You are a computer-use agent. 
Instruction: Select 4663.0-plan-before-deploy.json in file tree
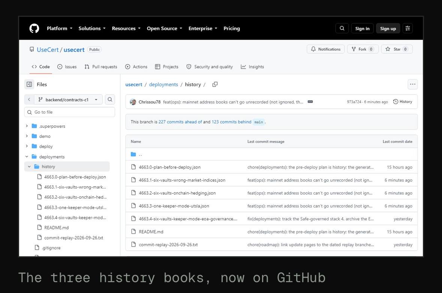coord(75,177)
